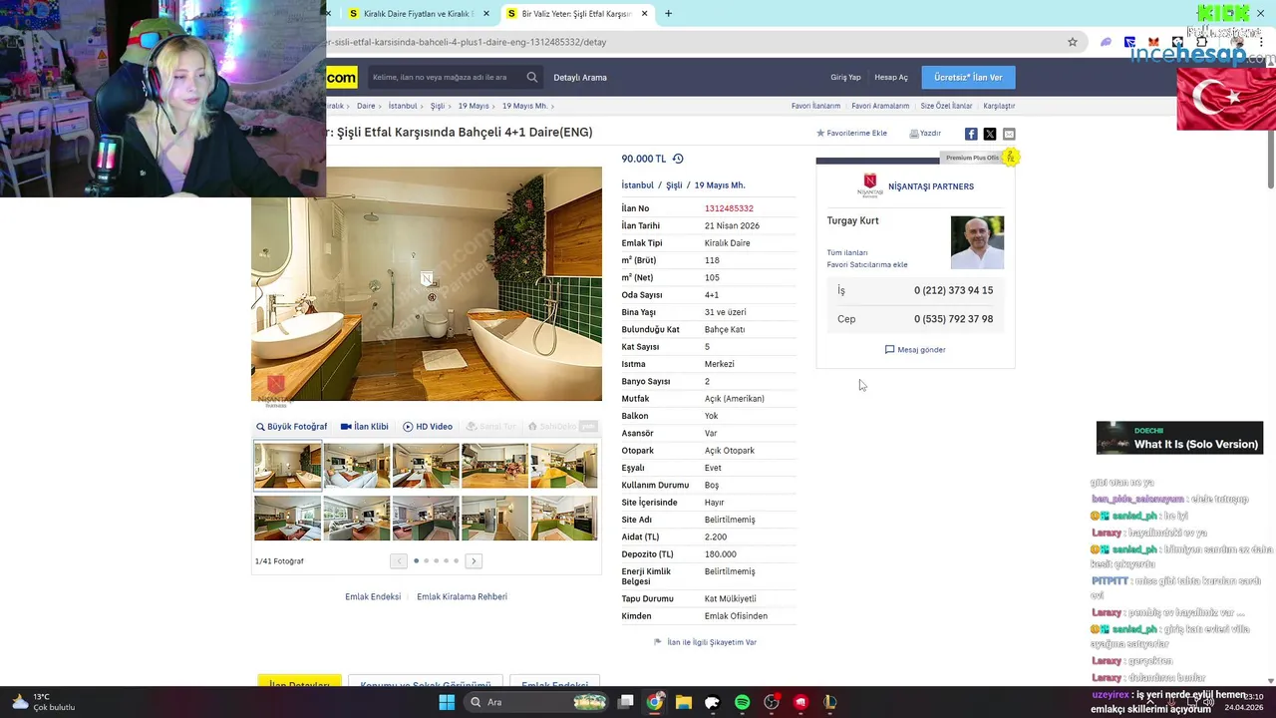
Task: Open Nişantaşı Partners store link
Action: 931,186
